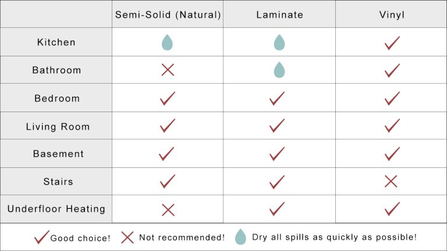Image resolution: width=447 pixels, height=251 pixels.
Task: Click the checkmark for Bedroom Laminate
Action: point(277,98)
